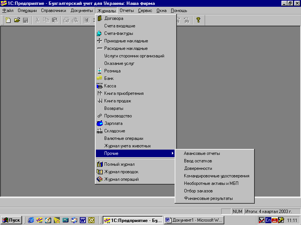The image size is (301, 225).
Task: Click the Print toolbar icon
Action: tap(66, 20)
